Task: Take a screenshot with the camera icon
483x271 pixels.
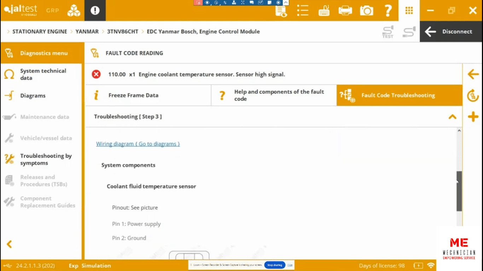Action: pos(367,11)
